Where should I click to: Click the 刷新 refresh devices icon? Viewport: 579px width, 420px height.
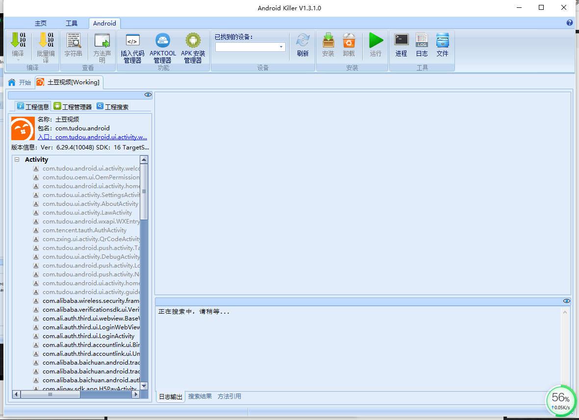click(303, 40)
